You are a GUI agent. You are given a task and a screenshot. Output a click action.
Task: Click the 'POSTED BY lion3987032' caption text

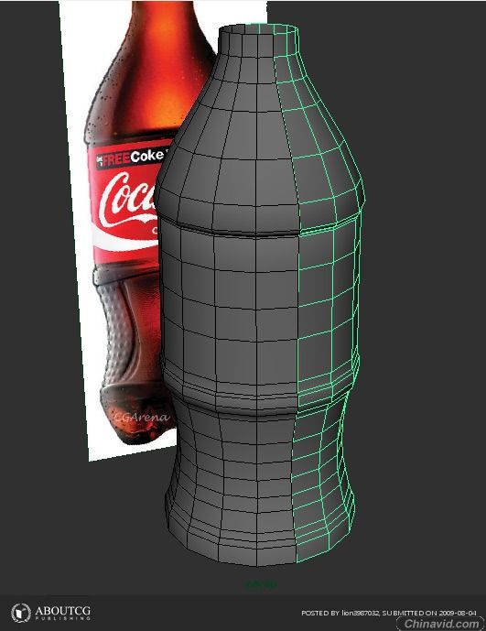(x=340, y=613)
